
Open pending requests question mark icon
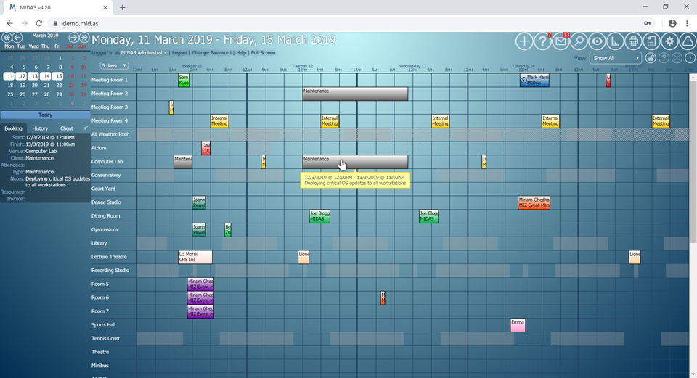[542, 41]
